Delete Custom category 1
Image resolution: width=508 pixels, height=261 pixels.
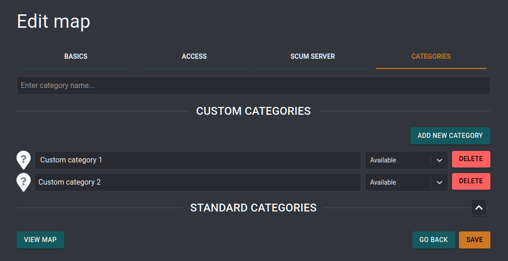[x=471, y=159]
